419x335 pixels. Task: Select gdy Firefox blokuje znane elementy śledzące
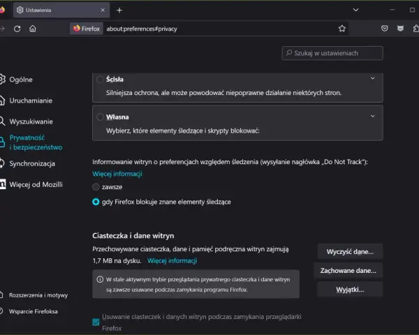click(96, 202)
